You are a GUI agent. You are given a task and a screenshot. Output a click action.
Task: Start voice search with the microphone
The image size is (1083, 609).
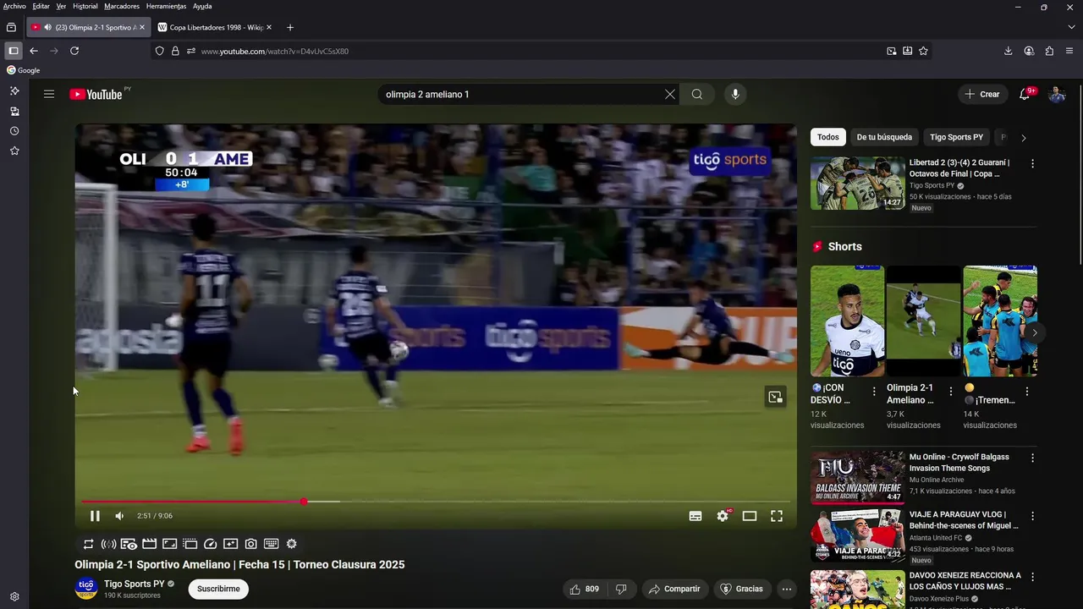pyautogui.click(x=735, y=94)
